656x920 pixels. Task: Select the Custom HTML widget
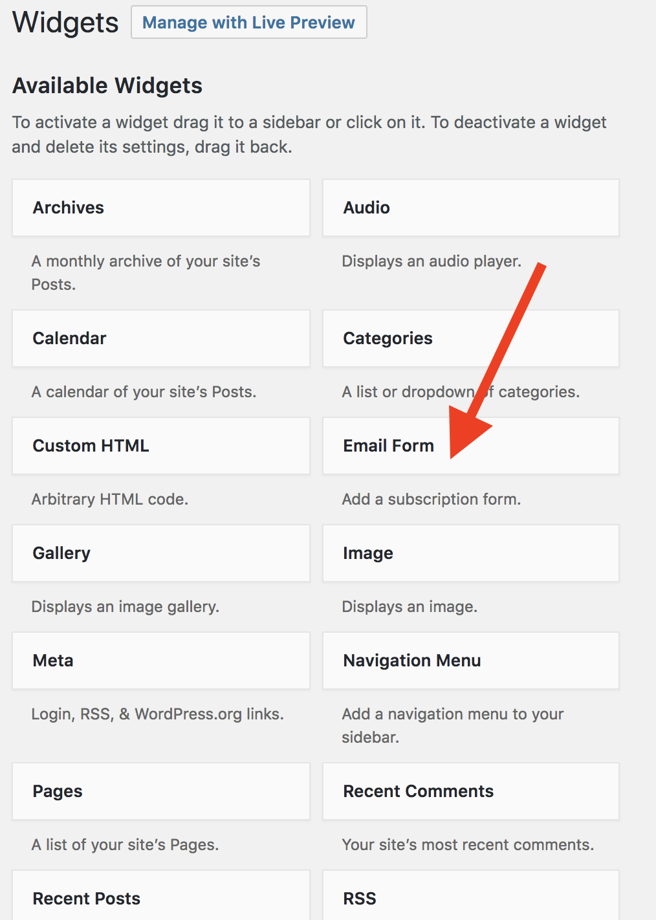(x=160, y=445)
